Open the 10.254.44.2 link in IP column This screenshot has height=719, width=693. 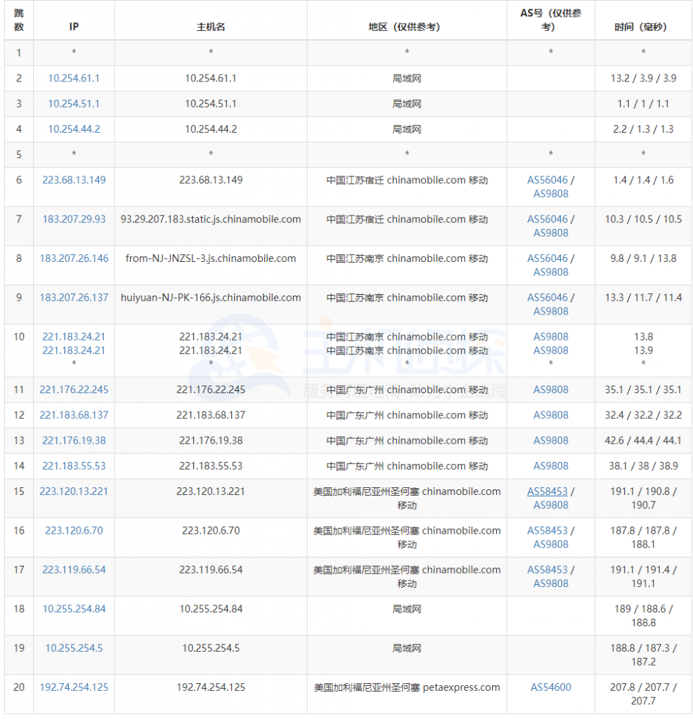[x=74, y=129]
